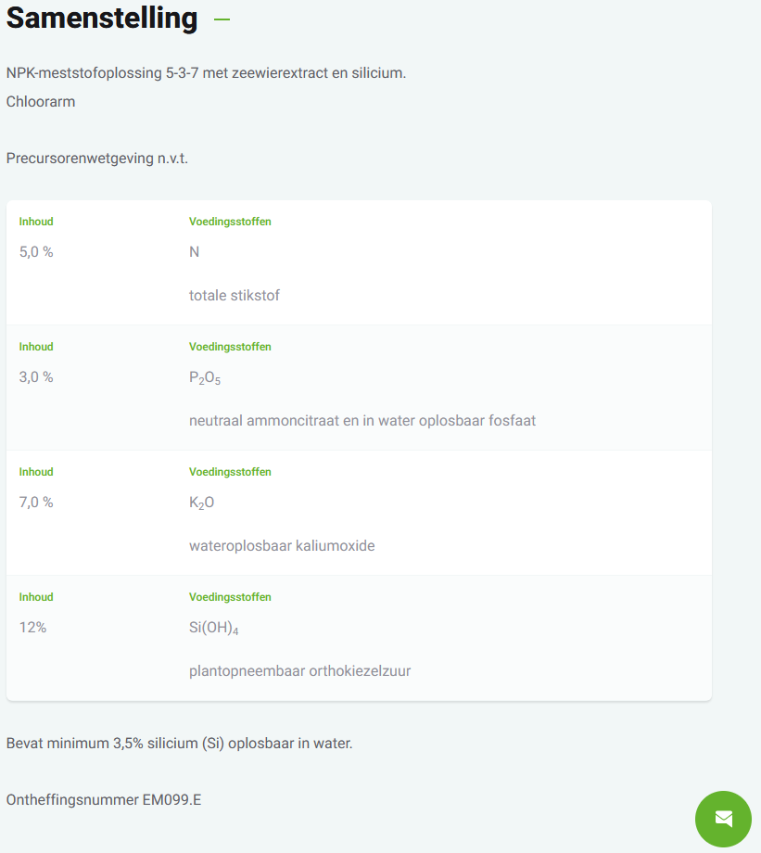761x853 pixels.
Task: Click the Chloorarm text
Action: click(x=41, y=101)
